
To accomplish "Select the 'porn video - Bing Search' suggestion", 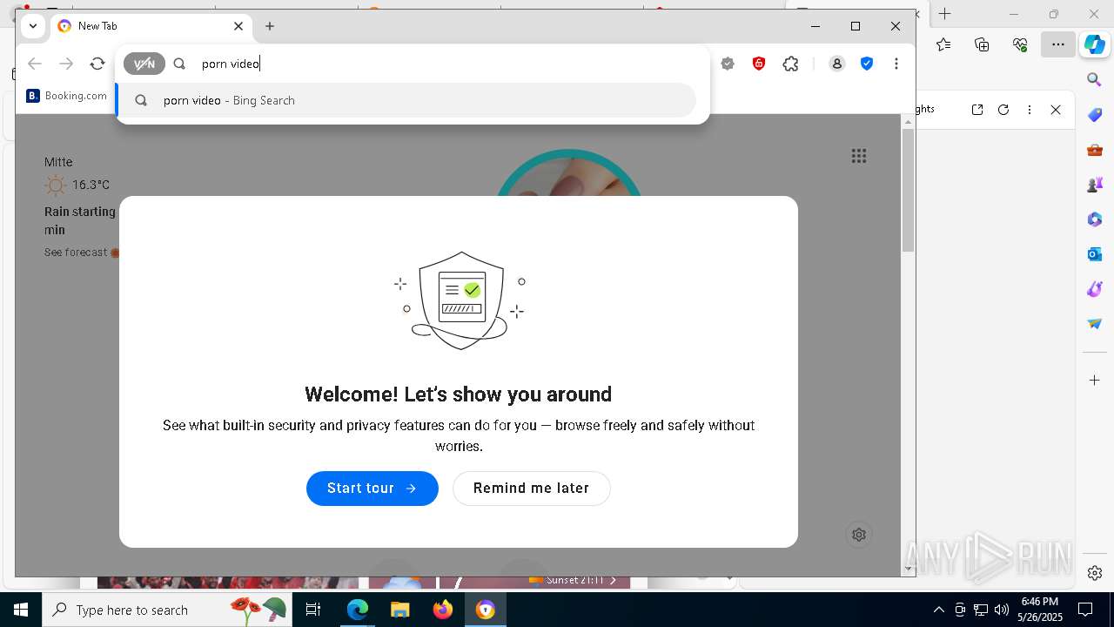I will tap(406, 100).
